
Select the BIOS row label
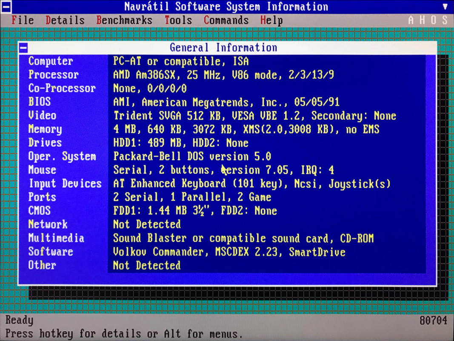click(40, 102)
